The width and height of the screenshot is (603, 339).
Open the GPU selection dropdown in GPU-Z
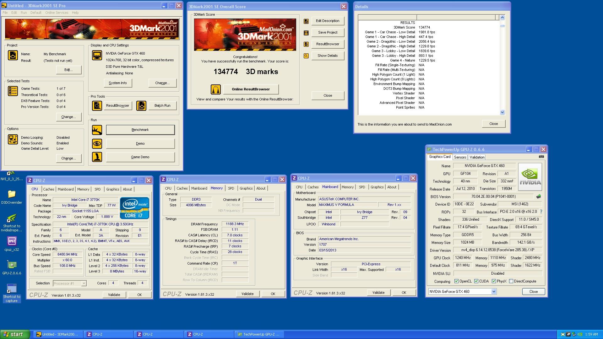[494, 292]
